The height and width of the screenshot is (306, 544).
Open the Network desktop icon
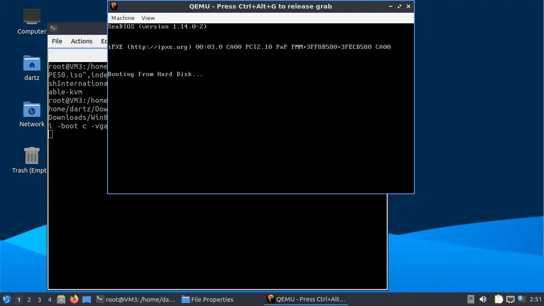(32, 114)
